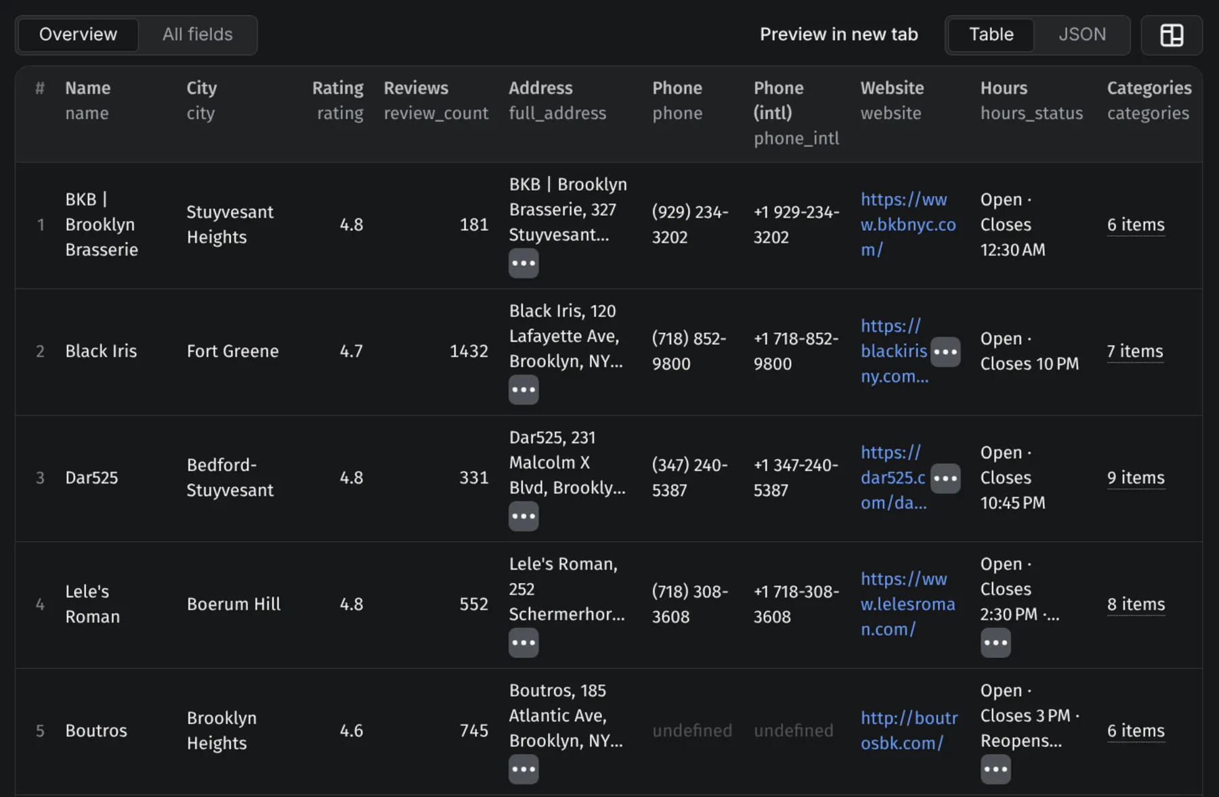
Task: Switch to the All fields tab
Action: [x=197, y=35]
